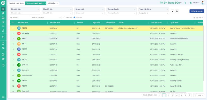Click the clinic logo at sidebar top
Viewport: 207px width, 100px height.
(x=3, y=3)
